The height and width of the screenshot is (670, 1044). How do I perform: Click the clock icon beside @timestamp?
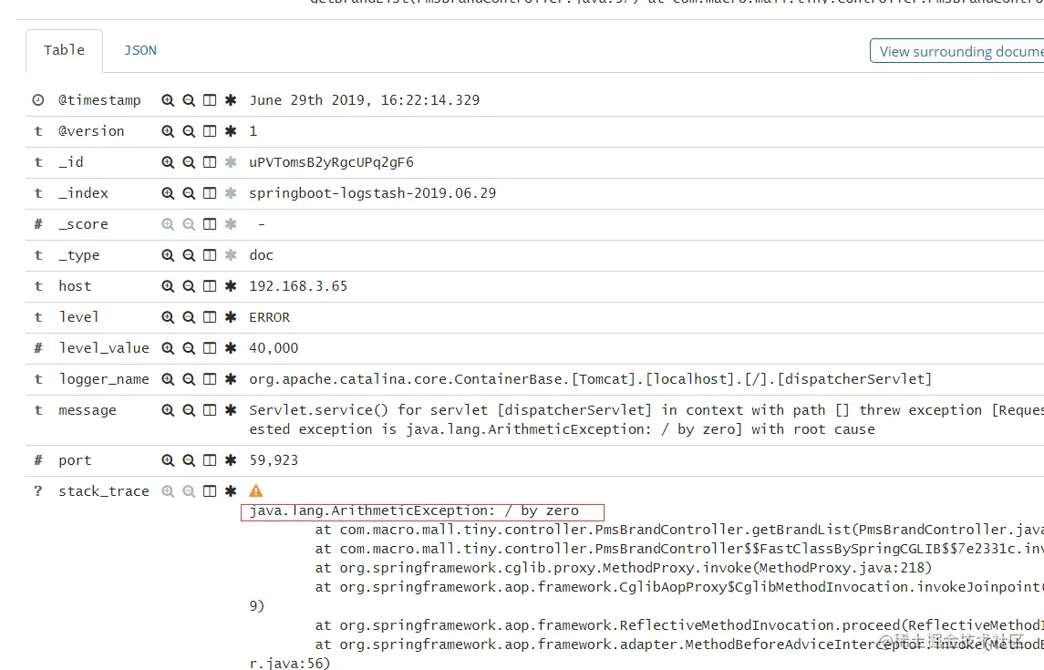pos(38,99)
